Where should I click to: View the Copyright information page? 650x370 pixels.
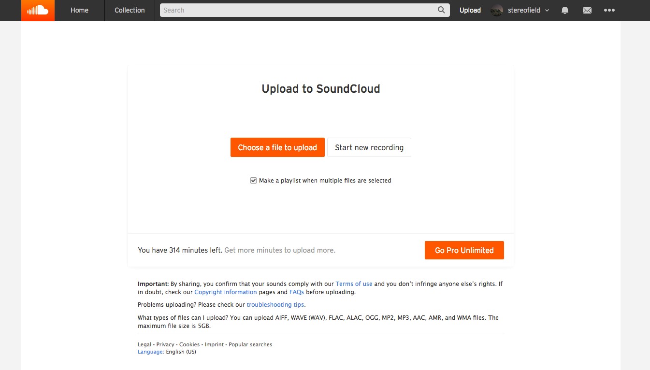coord(225,292)
